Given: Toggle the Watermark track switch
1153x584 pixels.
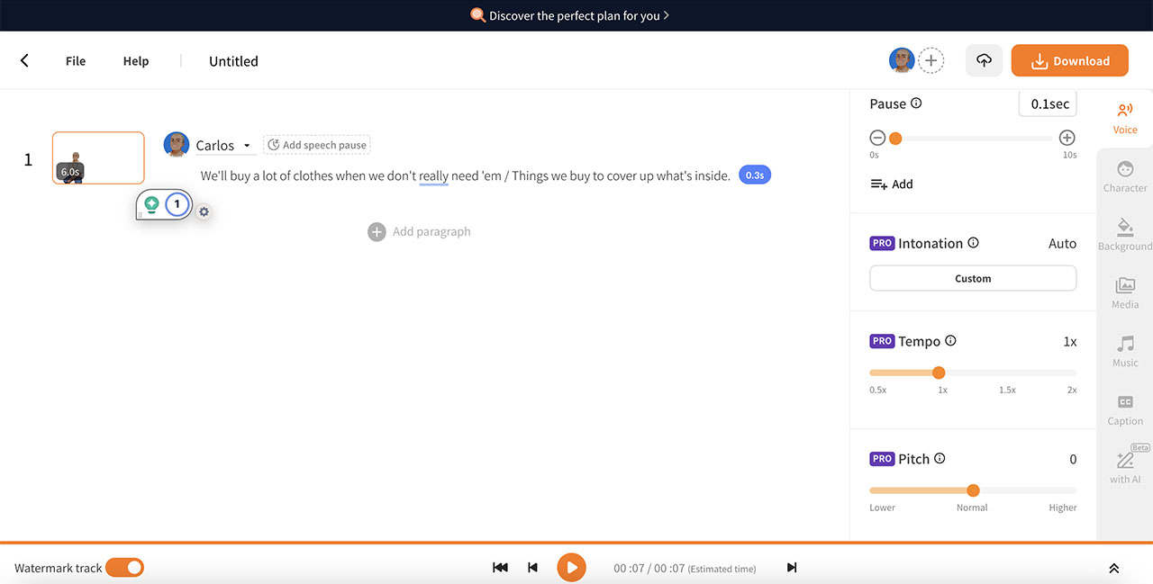Looking at the screenshot, I should click(x=124, y=568).
